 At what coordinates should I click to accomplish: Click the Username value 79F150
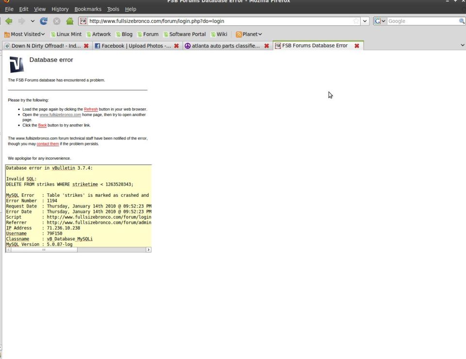54,234
